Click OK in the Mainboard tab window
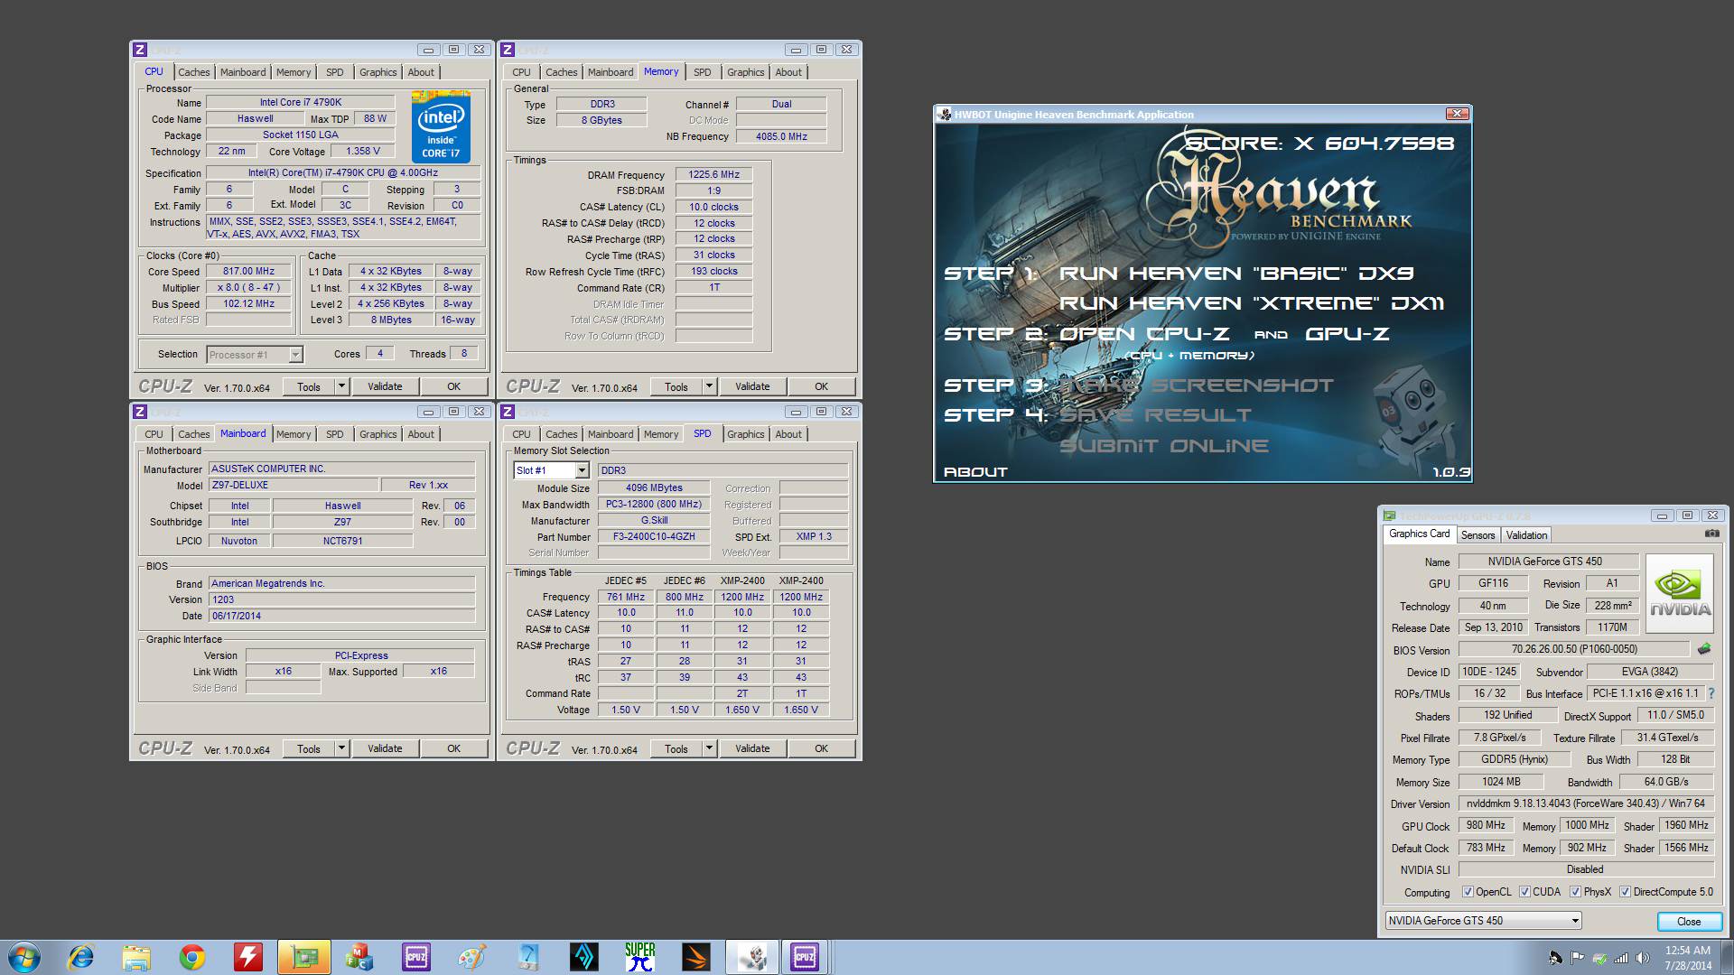The image size is (1734, 975). coord(453,748)
